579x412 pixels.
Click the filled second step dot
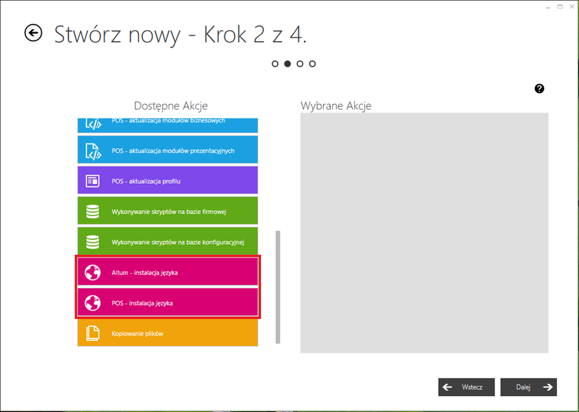tap(287, 64)
